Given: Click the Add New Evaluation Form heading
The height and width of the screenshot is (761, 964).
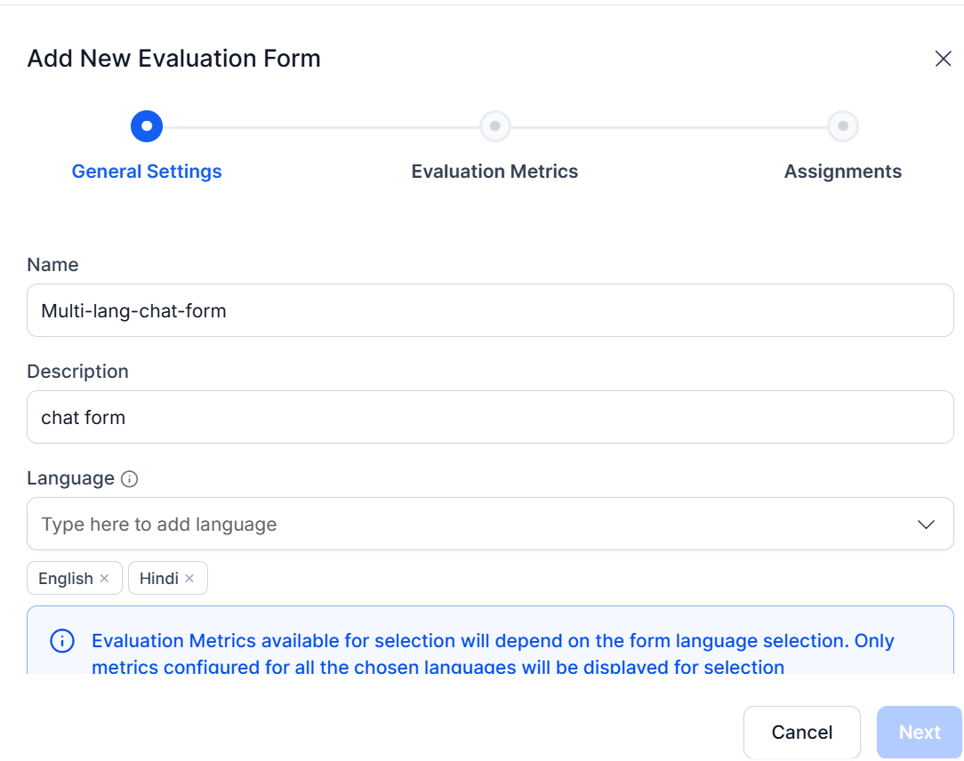Looking at the screenshot, I should coord(174,59).
